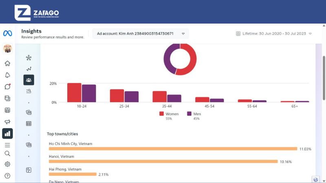Image resolution: width=326 pixels, height=183 pixels.
Task: Click the Search magnifier icon
Action: coord(7,154)
